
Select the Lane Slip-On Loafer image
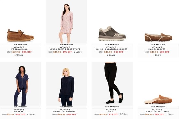158,99
